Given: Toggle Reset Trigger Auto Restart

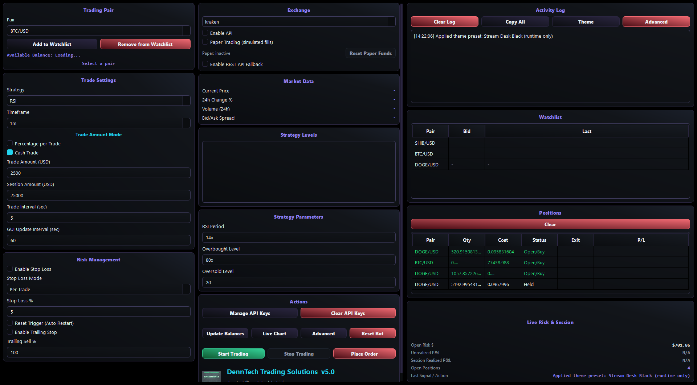Looking at the screenshot, I should click(x=10, y=323).
